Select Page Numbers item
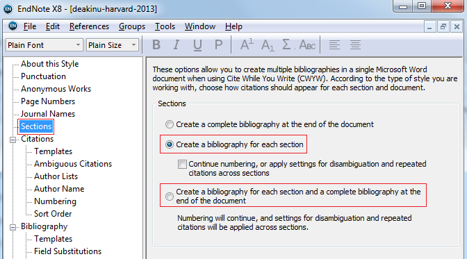This screenshot has height=259, width=467. point(48,101)
